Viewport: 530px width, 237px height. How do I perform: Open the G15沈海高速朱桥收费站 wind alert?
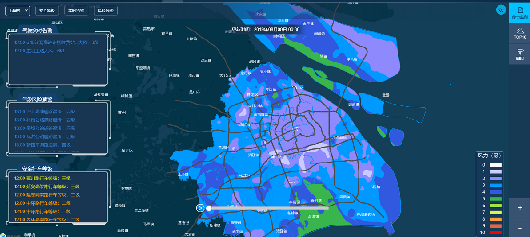tap(56, 43)
